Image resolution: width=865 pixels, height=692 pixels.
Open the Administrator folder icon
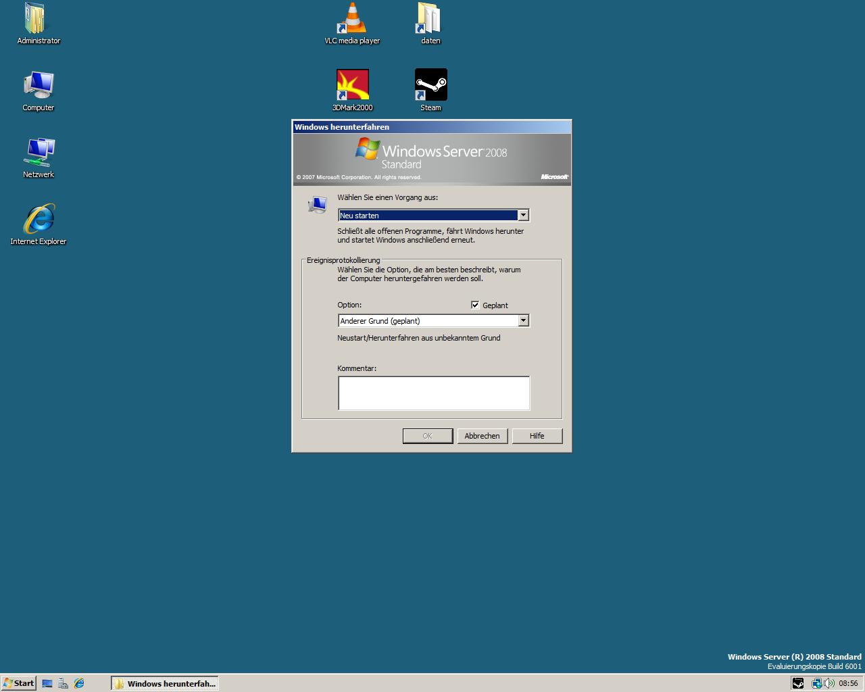35,19
